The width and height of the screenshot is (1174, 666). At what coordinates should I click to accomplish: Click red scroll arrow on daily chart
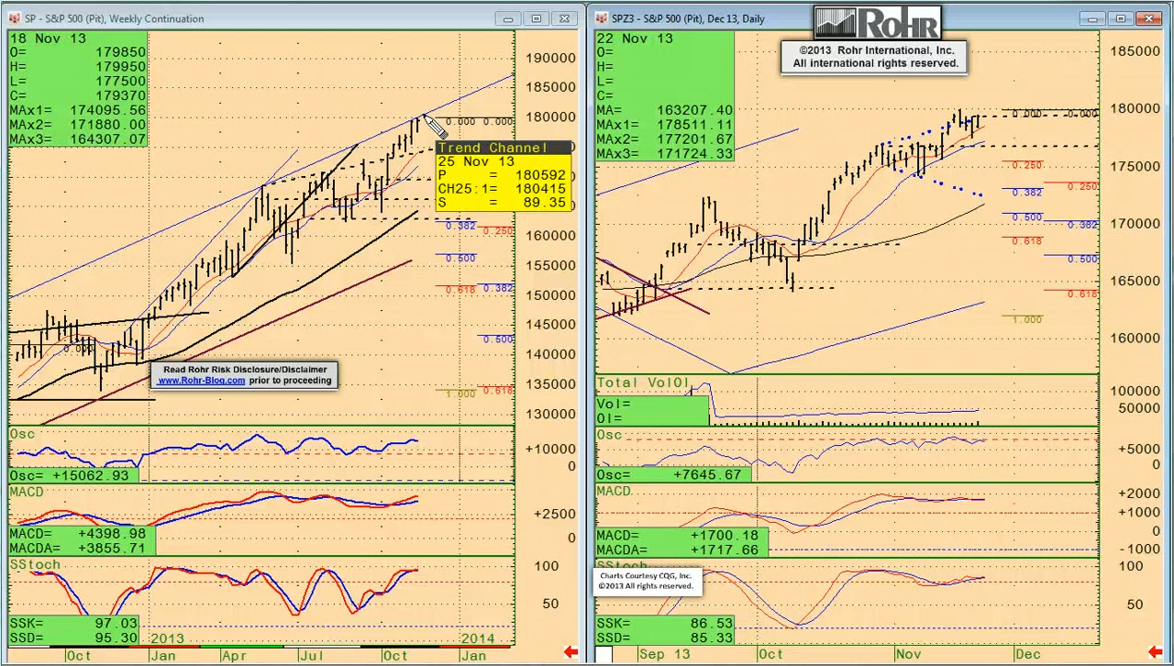(1158, 652)
